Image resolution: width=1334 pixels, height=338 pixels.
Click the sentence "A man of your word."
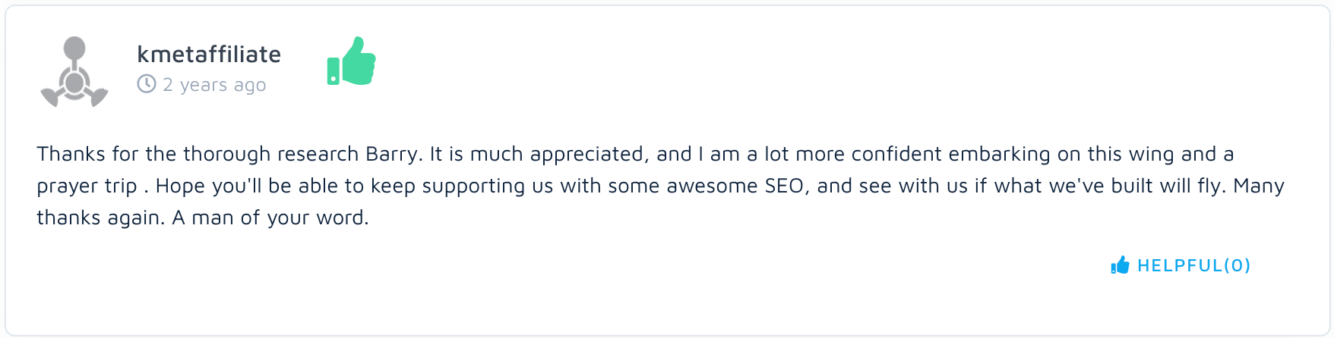[x=270, y=218]
